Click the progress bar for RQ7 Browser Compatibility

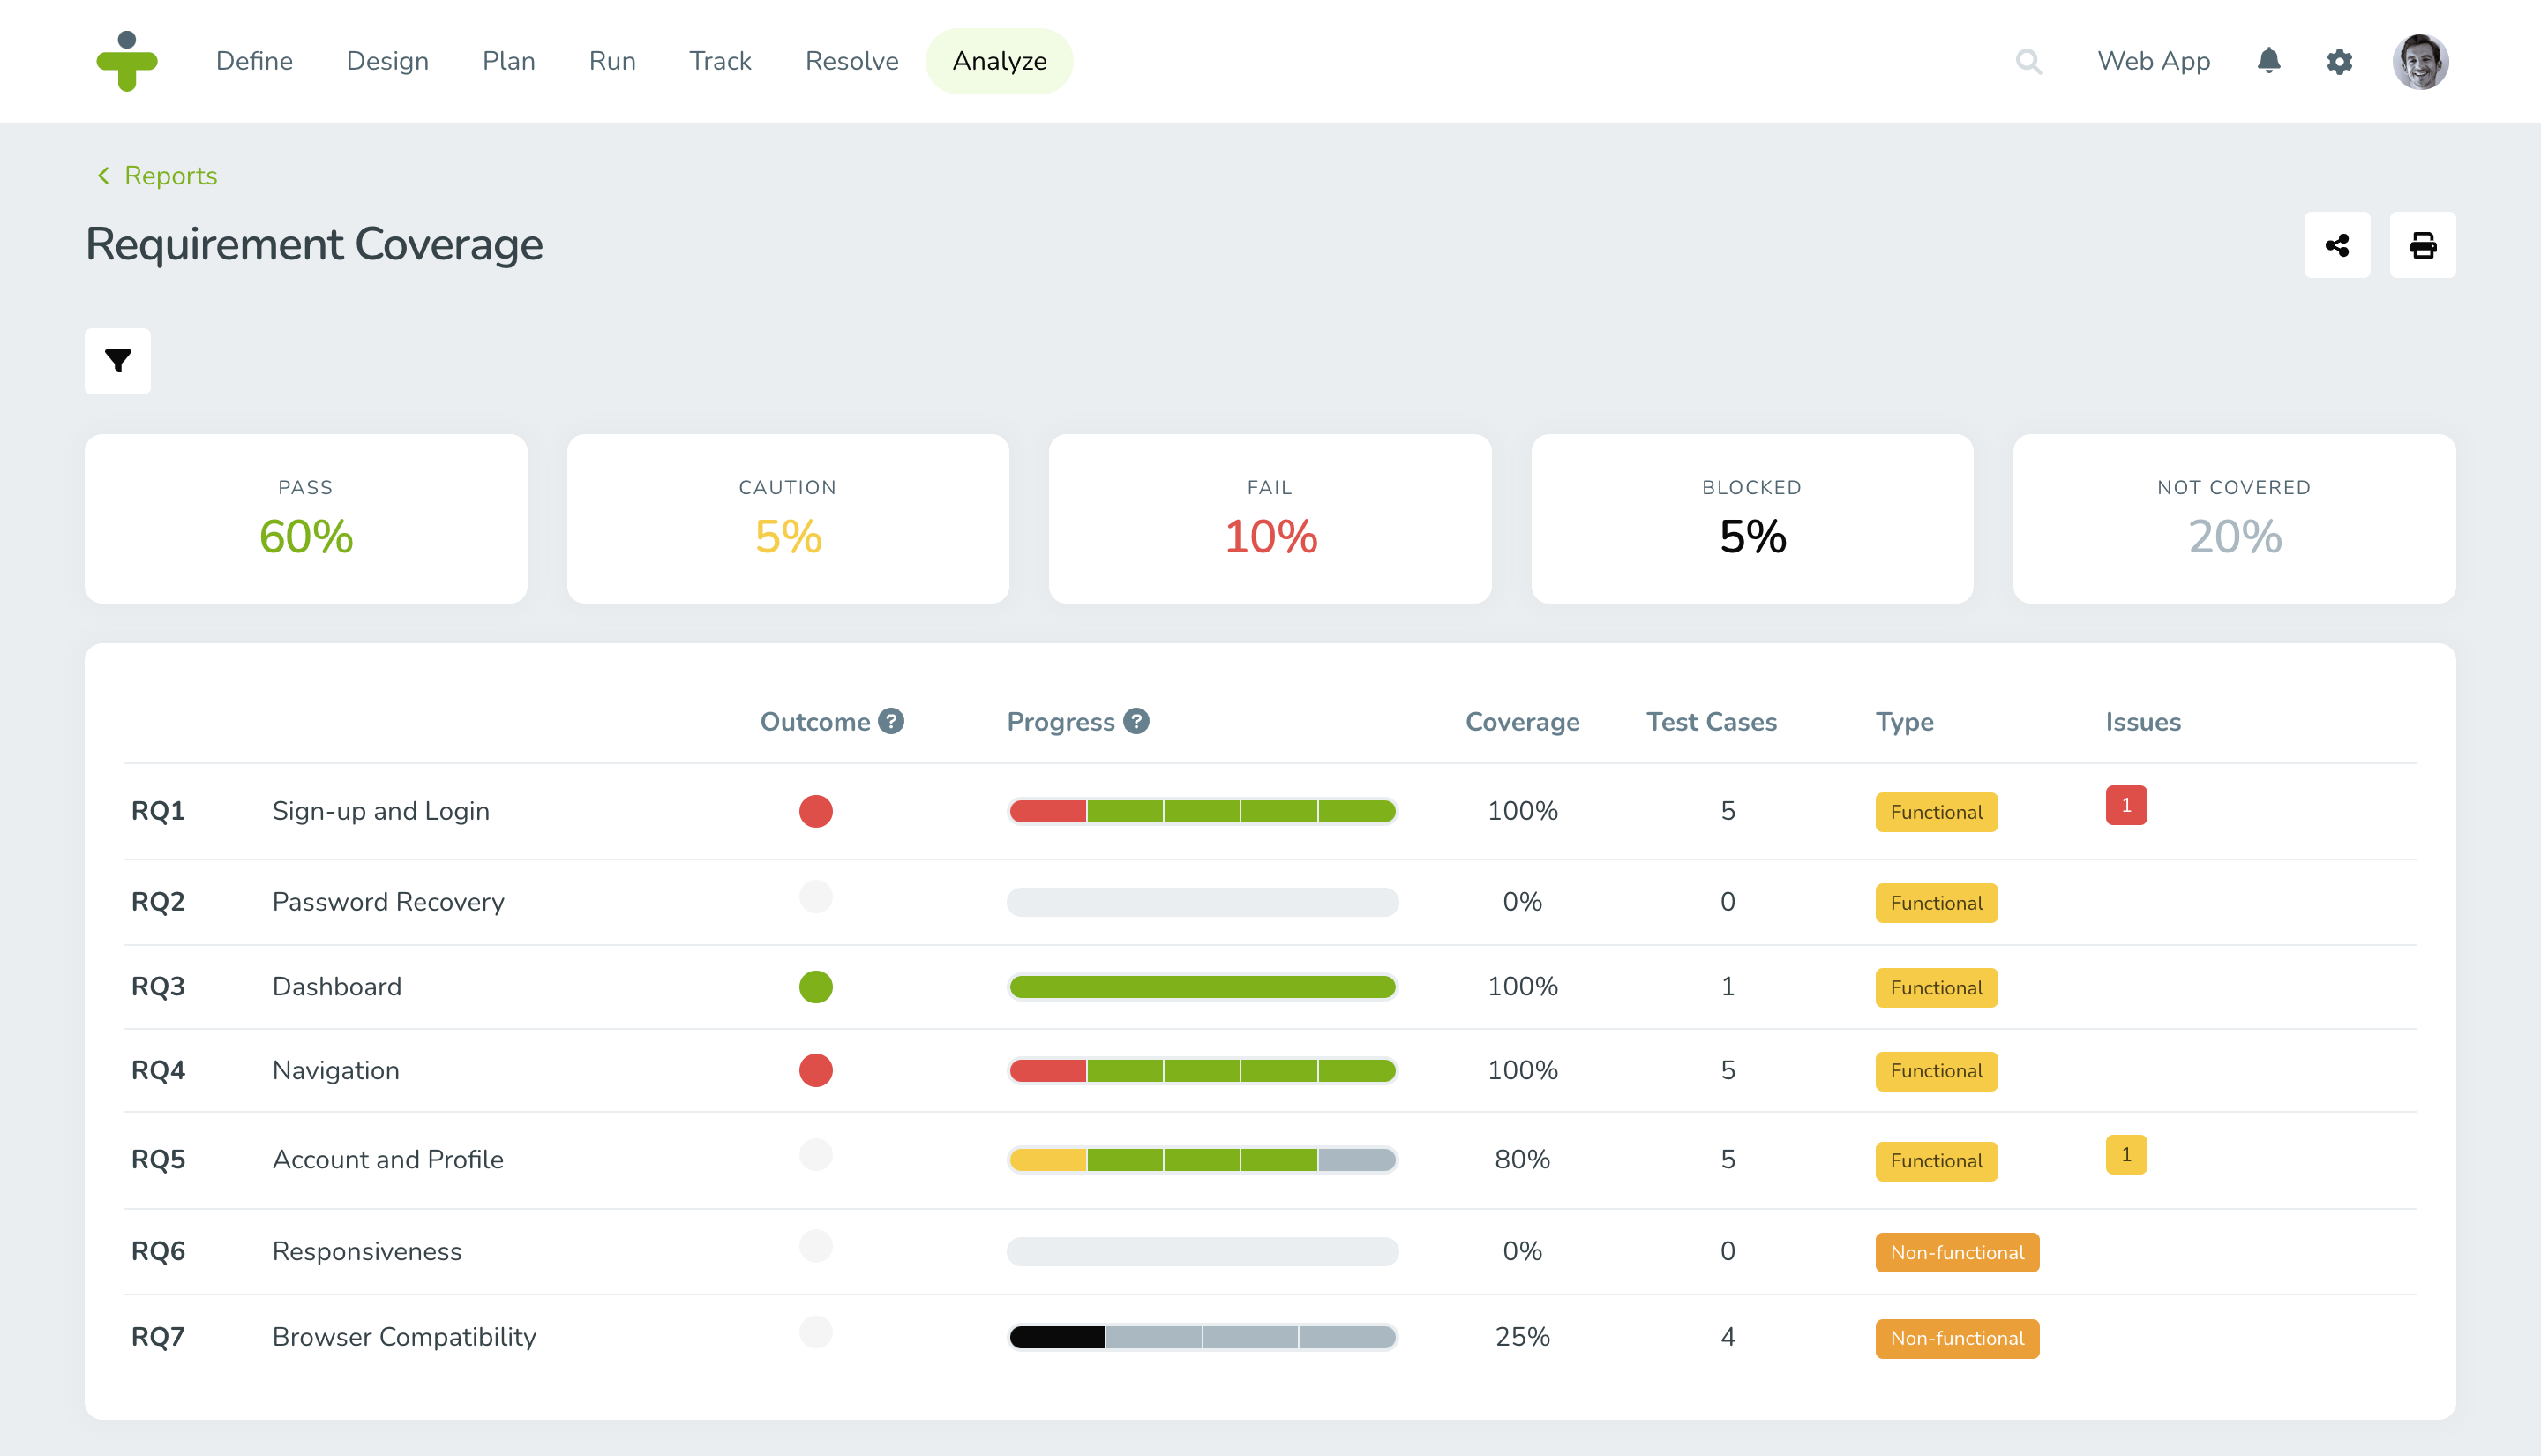[x=1204, y=1335]
